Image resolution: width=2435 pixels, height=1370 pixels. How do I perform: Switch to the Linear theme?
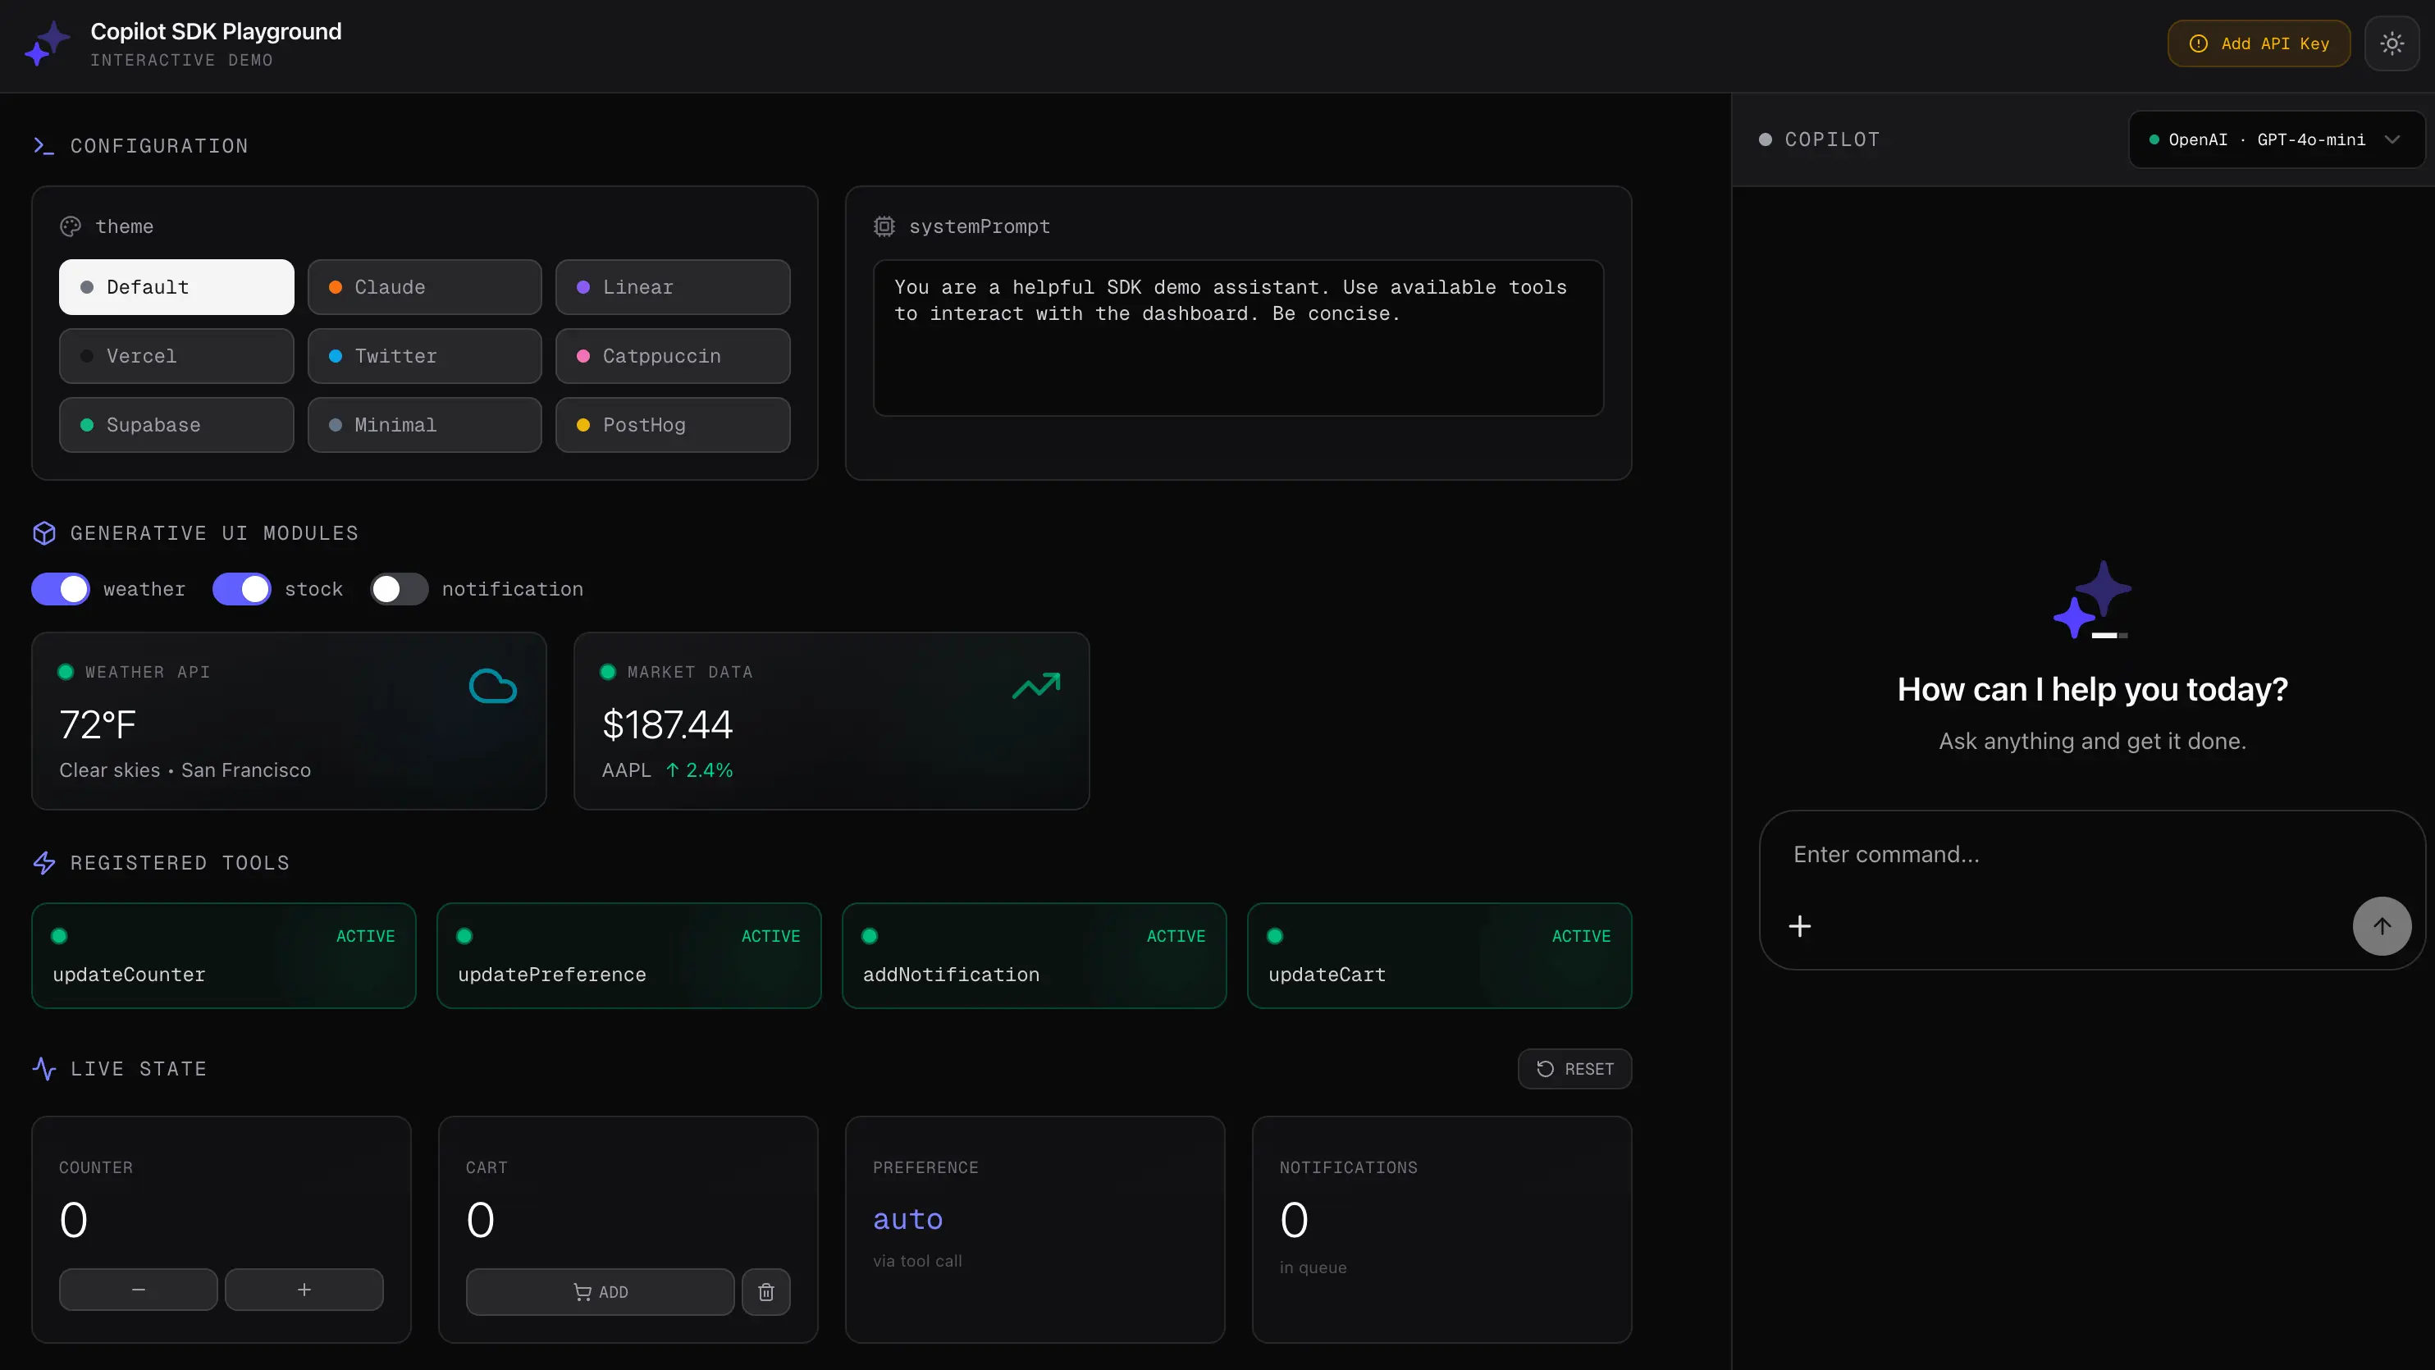[x=672, y=287]
